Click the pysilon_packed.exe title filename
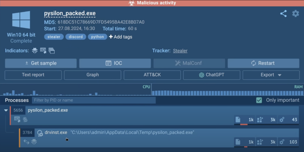 click(x=70, y=13)
